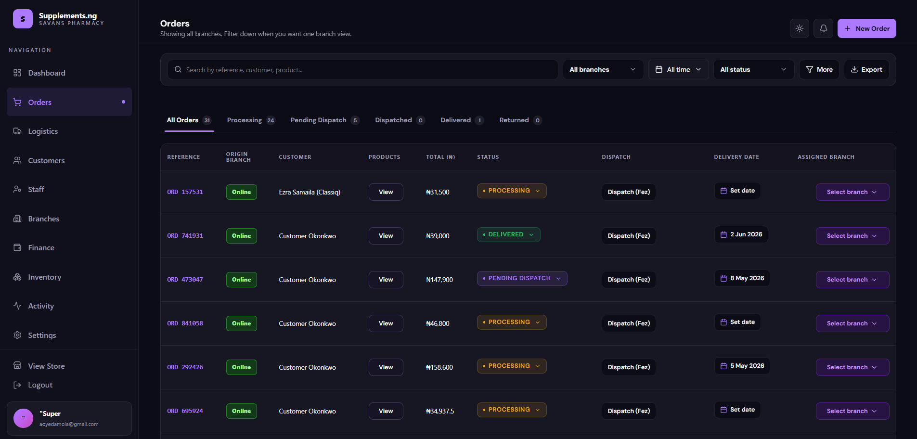The image size is (917, 439).
Task: Log out using Logout
Action: point(40,385)
